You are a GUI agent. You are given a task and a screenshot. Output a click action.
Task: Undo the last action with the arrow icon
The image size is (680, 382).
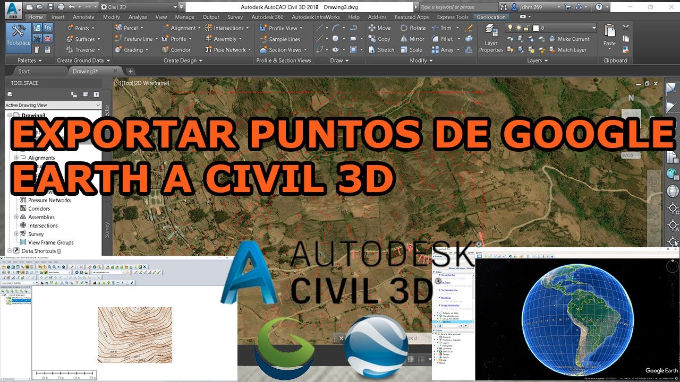tap(72, 7)
